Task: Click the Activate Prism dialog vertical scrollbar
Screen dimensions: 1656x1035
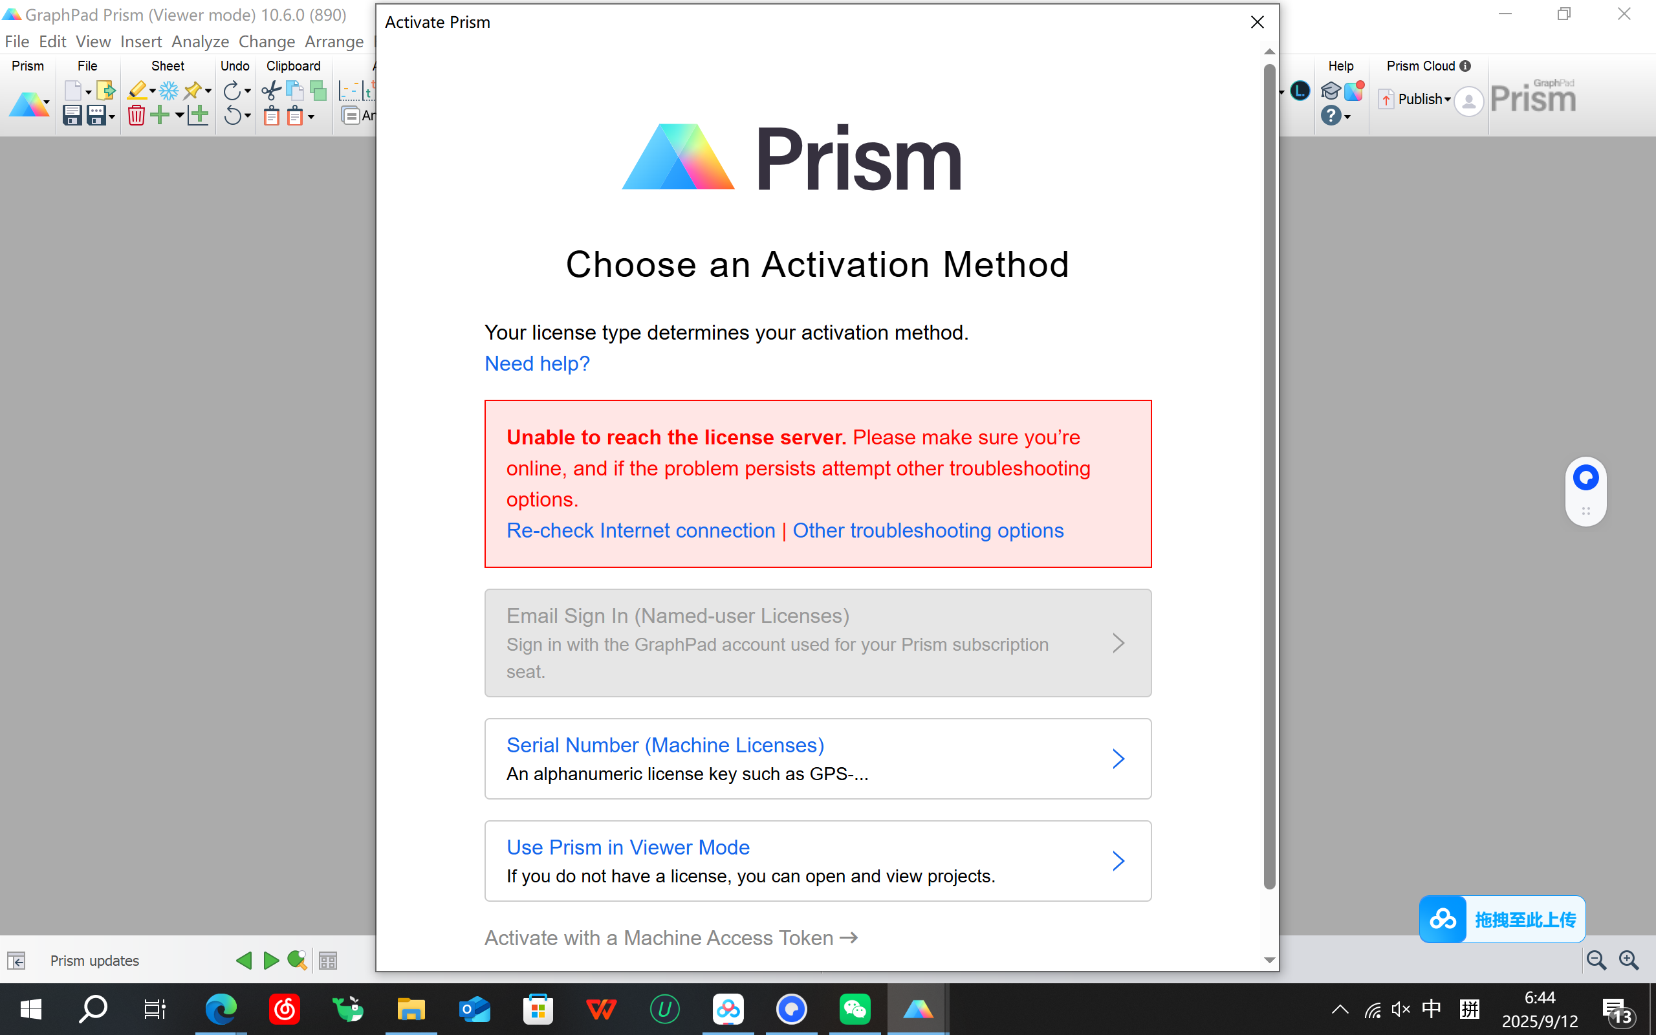Action: [1269, 477]
